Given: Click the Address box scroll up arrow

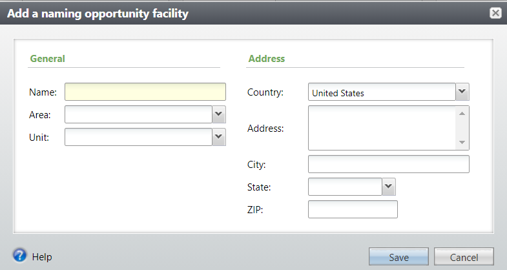Looking at the screenshot, I should [x=462, y=114].
